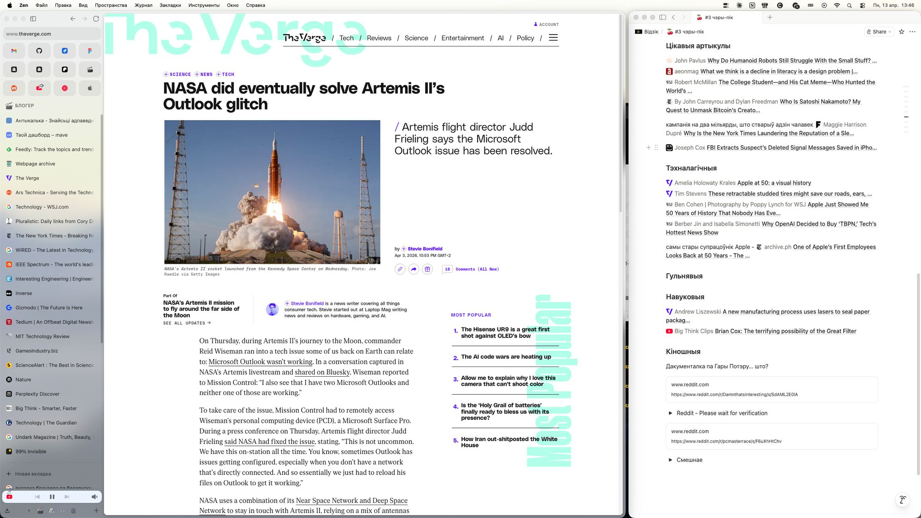Open The Verge hamburger menu
921x518 pixels.
pos(553,38)
